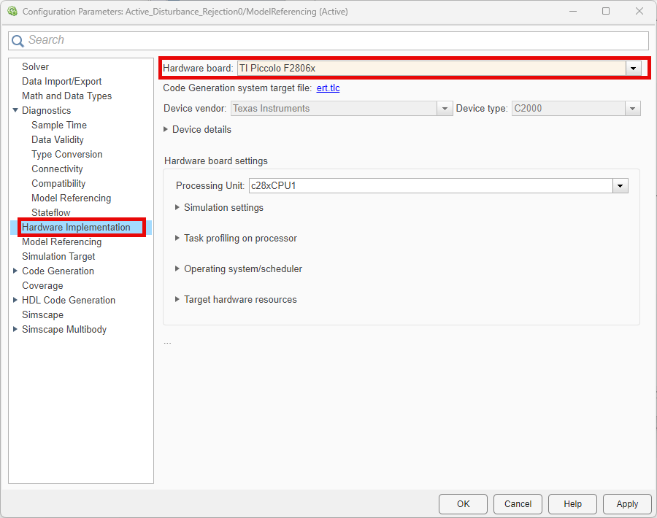Screen dimensions: 657x518
Task: Expand Simulation settings section
Action: pos(177,208)
